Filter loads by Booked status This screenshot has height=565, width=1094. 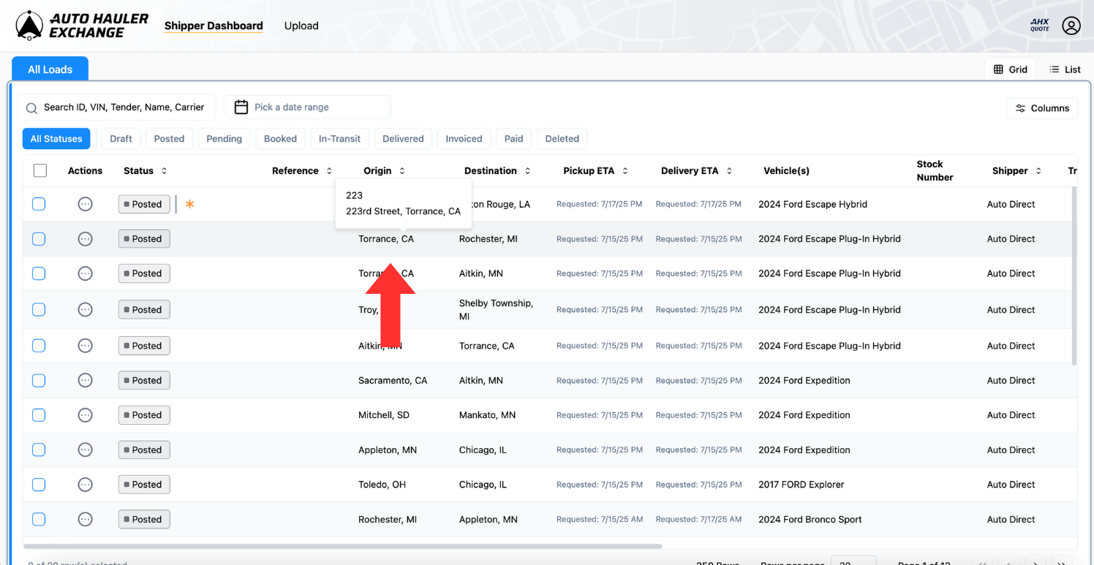[280, 139]
